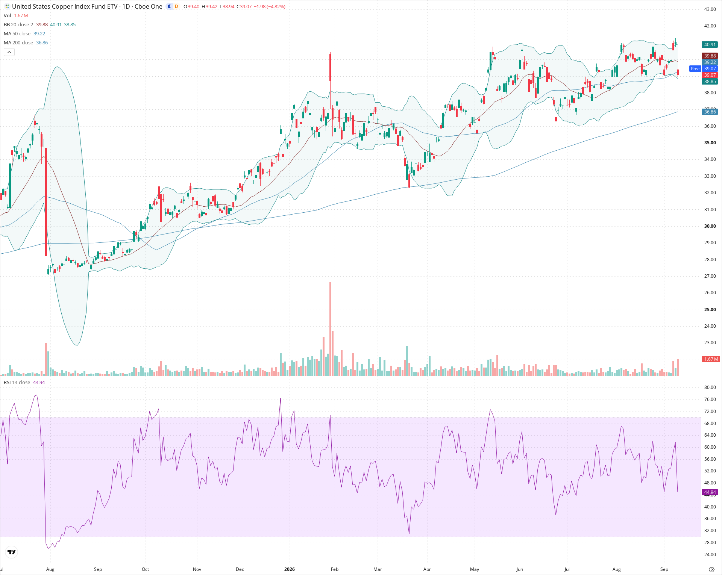The height and width of the screenshot is (575, 722).
Task: Click the 80.00 level on the RSI axis
Action: click(710, 387)
